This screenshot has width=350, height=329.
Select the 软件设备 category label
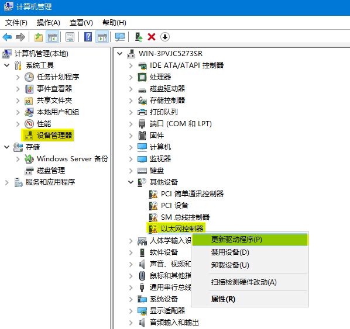click(164, 252)
